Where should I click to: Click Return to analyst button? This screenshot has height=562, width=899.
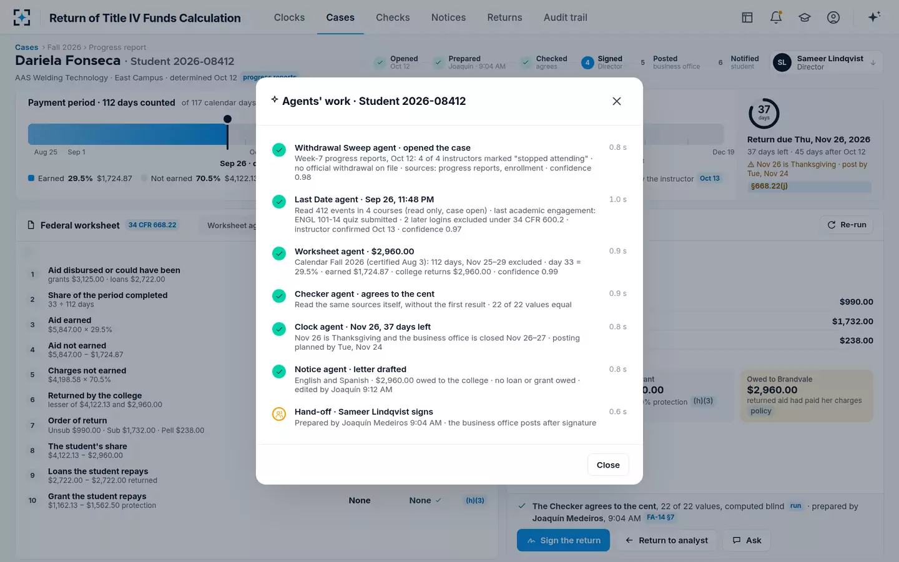tap(667, 540)
